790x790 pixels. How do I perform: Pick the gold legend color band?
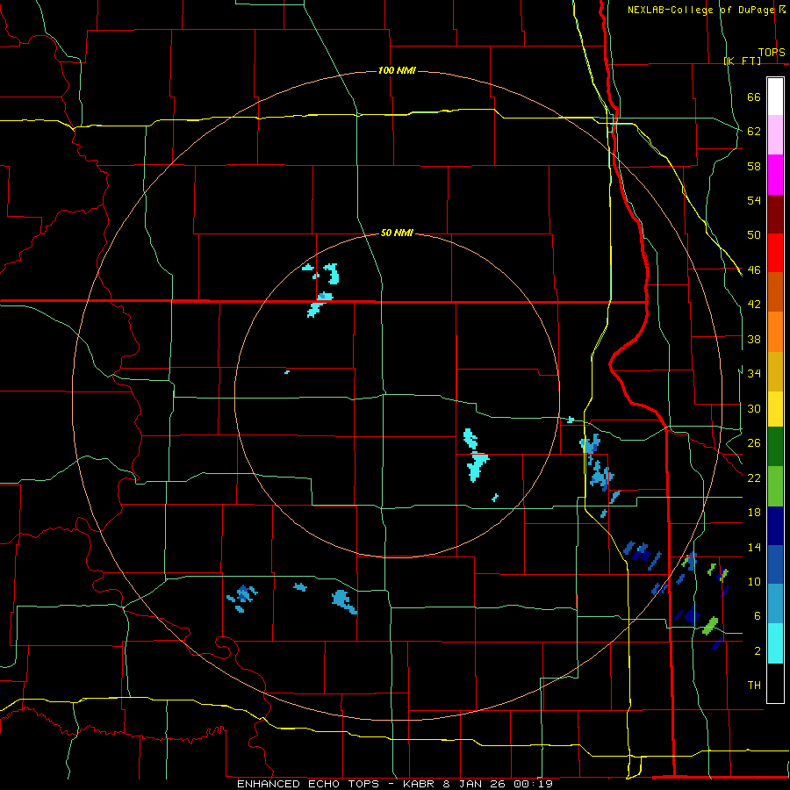pyautogui.click(x=775, y=371)
